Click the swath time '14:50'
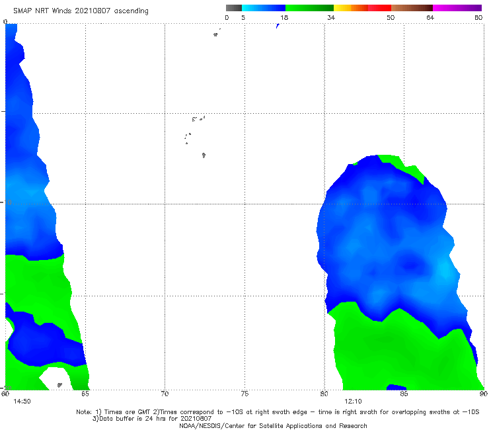 point(22,402)
